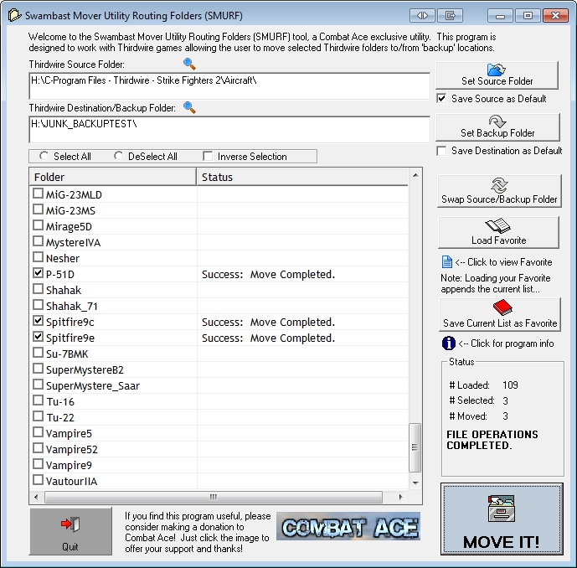Click the Set Backup Folder button
Image resolution: width=577 pixels, height=568 pixels.
pos(497,127)
